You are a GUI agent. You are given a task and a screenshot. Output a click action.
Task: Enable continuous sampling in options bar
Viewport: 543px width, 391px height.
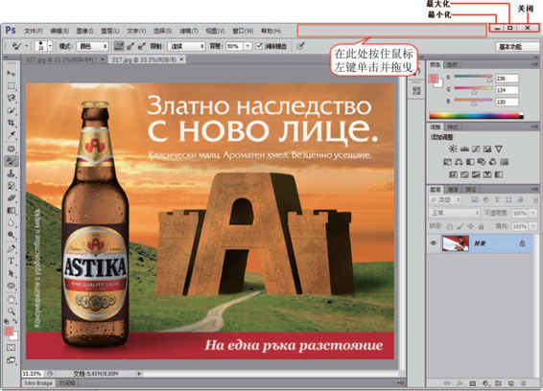(x=119, y=46)
